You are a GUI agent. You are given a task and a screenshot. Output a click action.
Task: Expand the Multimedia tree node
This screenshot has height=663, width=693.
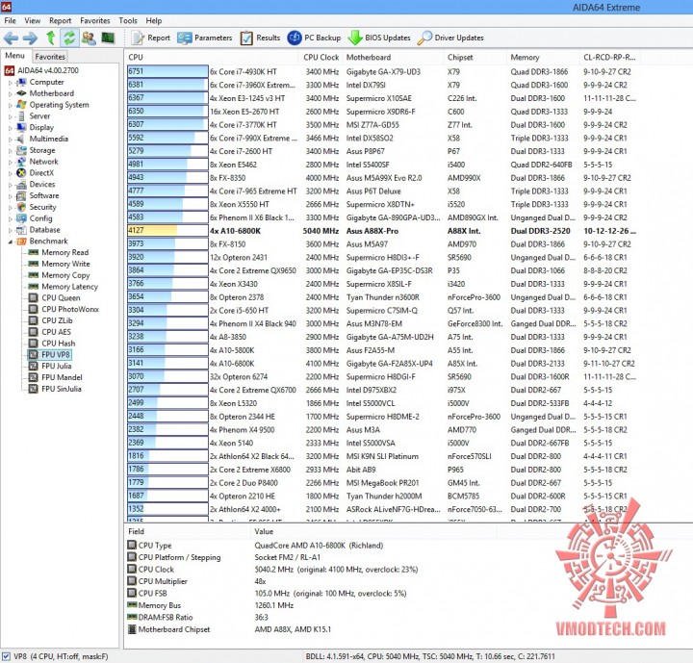point(11,140)
